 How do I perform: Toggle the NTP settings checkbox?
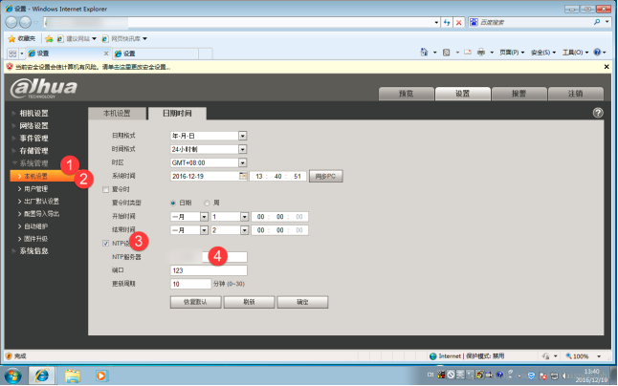(106, 244)
